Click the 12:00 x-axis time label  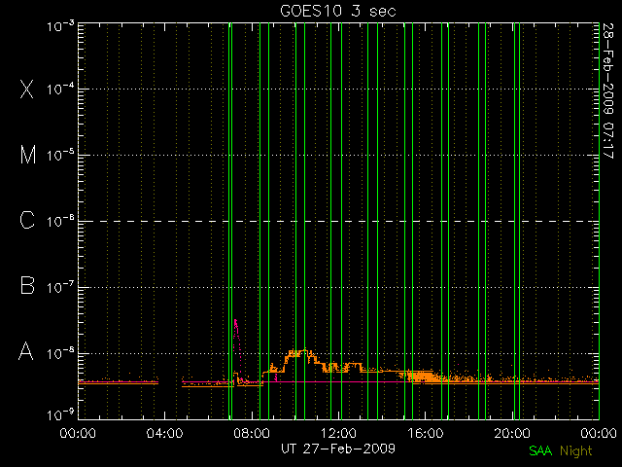(x=338, y=433)
